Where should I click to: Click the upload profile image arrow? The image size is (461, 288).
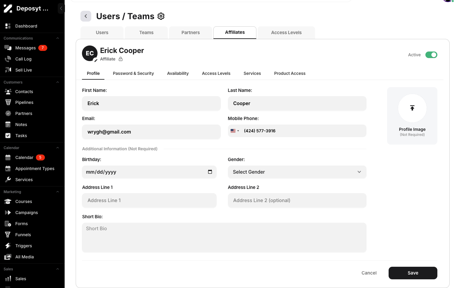(412, 108)
